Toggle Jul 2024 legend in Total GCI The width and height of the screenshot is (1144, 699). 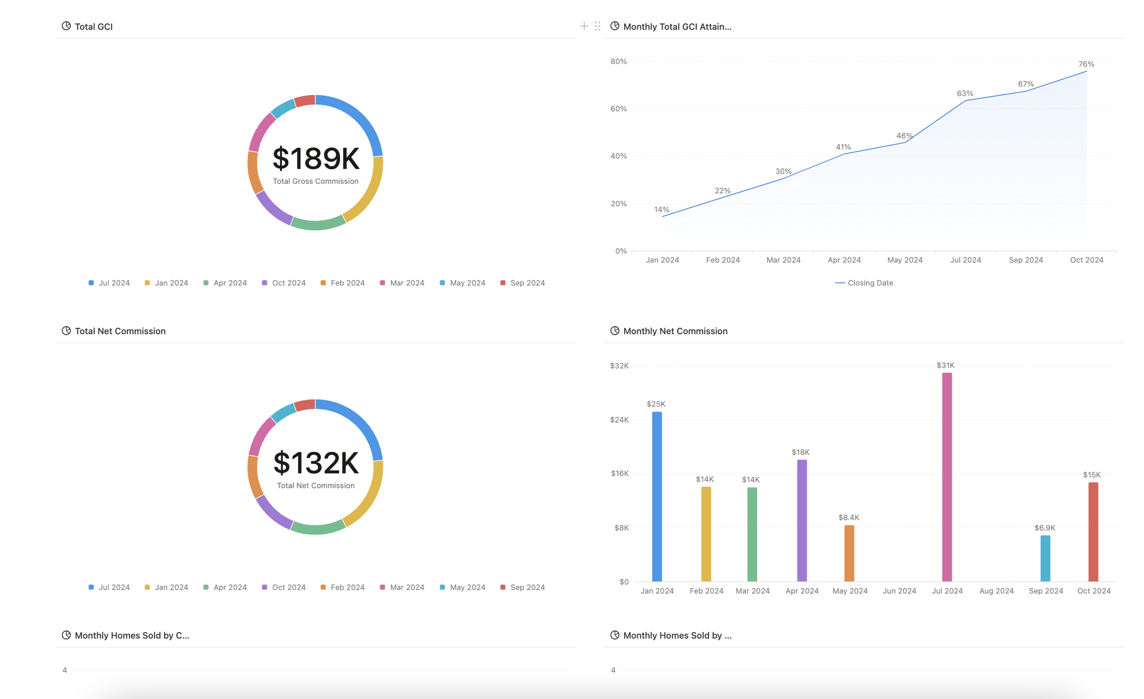pyautogui.click(x=114, y=283)
